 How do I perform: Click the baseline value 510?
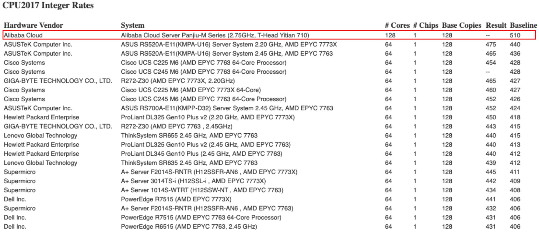[515, 35]
